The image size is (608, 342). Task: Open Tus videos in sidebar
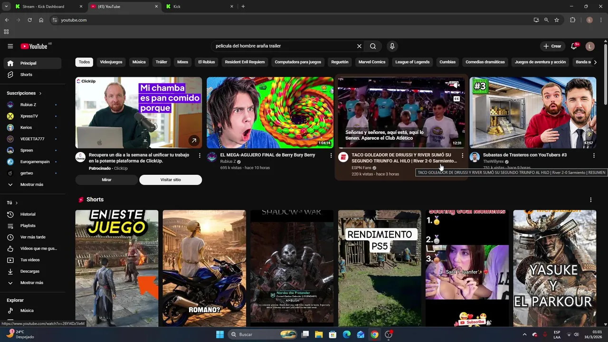(x=32, y=260)
